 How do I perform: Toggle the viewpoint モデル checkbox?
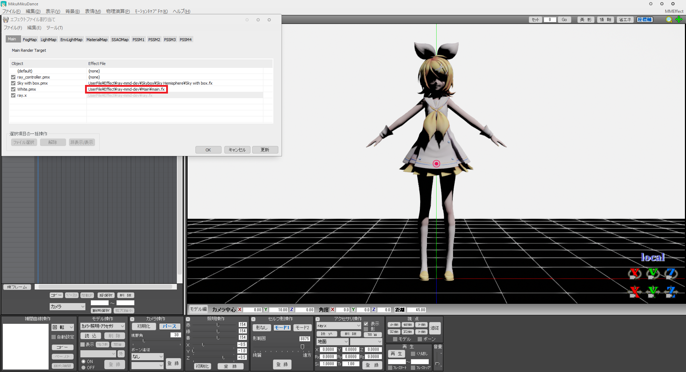tap(395, 339)
